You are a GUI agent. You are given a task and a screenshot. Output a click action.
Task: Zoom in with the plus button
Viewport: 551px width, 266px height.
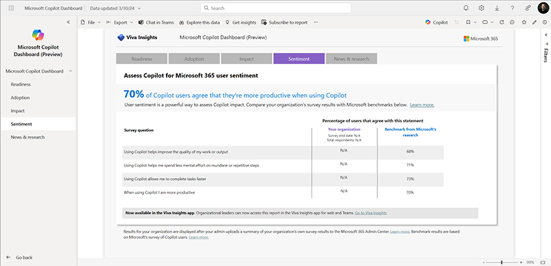tap(521, 263)
